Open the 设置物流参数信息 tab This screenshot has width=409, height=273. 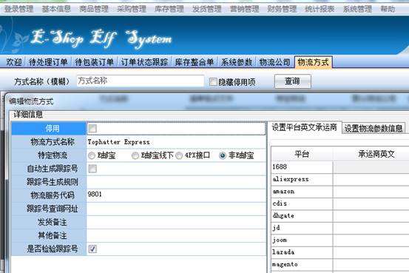[x=373, y=129]
